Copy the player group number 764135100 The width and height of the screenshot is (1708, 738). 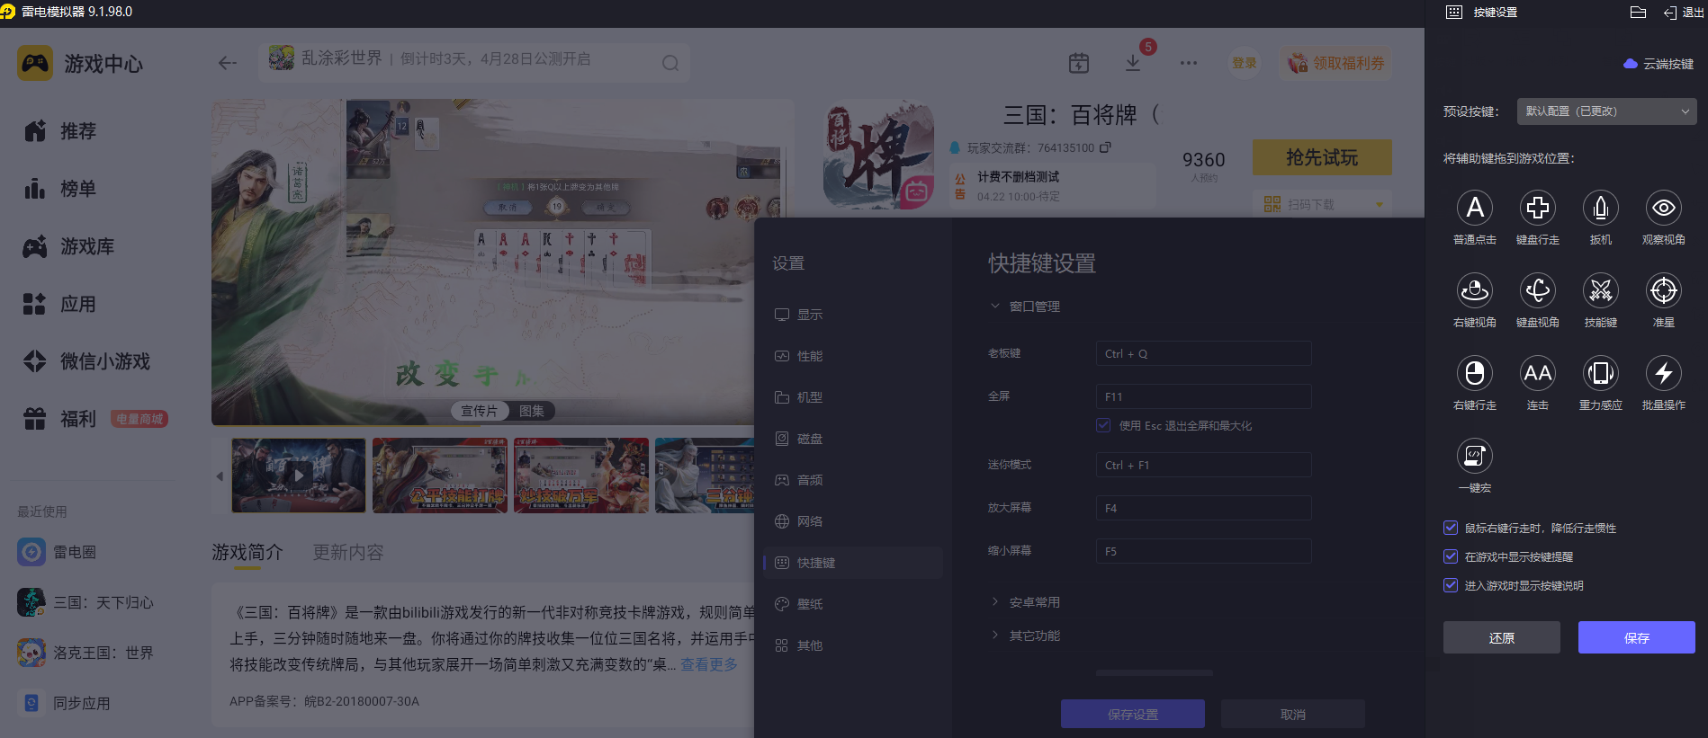pos(1105,147)
